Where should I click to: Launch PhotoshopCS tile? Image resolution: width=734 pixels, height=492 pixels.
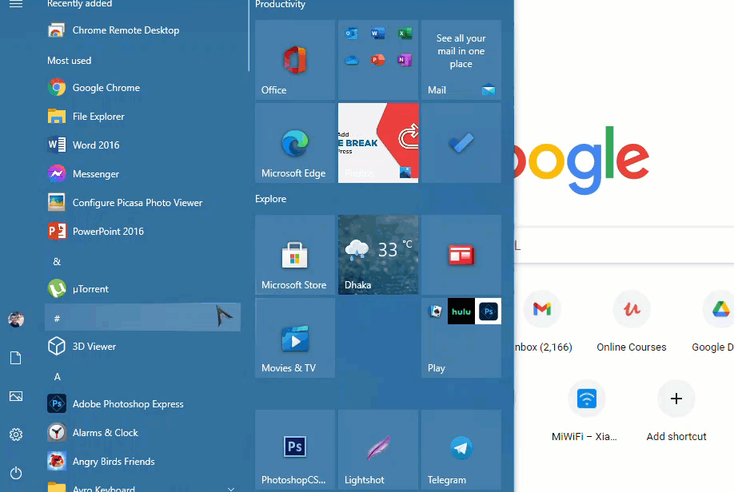coord(295,450)
